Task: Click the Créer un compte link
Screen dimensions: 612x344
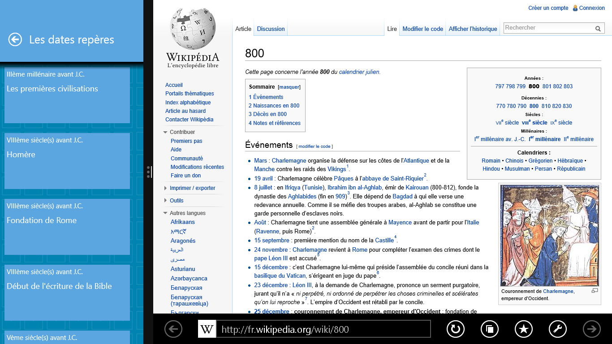Action: pos(548,8)
